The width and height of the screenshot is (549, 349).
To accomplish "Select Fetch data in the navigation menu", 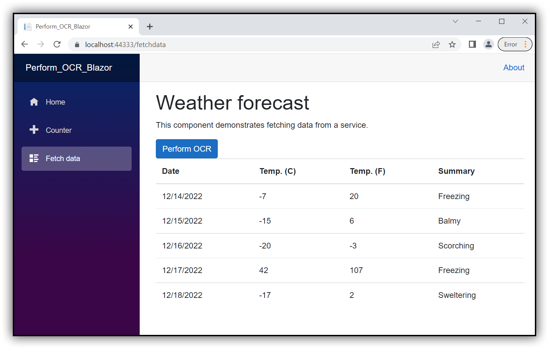I will pyautogui.click(x=63, y=158).
